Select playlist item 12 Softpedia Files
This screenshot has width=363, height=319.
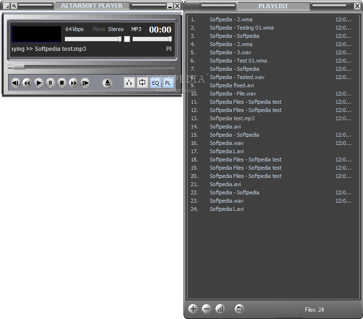(273, 110)
